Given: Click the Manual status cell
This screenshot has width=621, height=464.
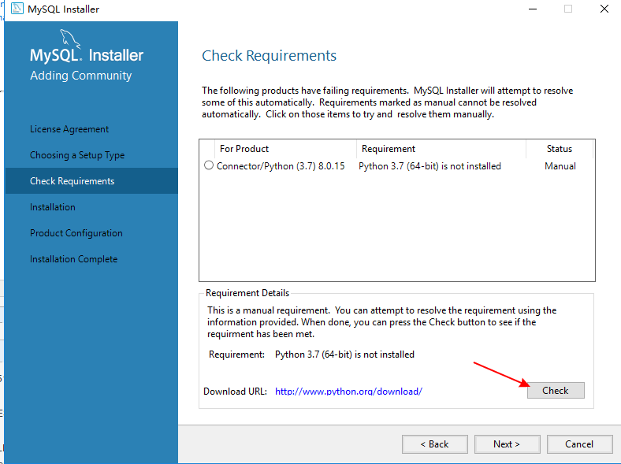Looking at the screenshot, I should click(560, 166).
